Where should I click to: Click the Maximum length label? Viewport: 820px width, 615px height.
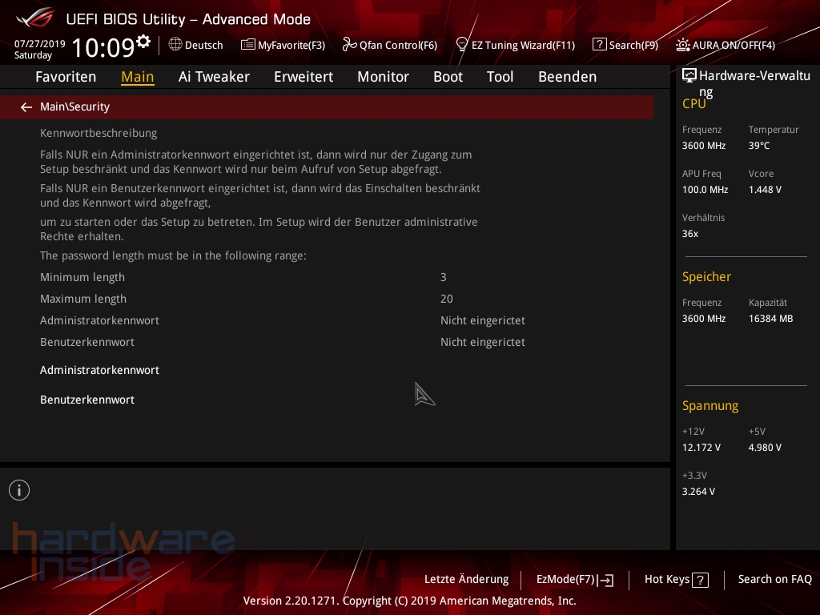[83, 299]
